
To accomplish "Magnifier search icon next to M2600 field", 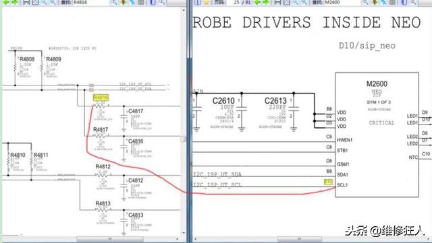I will (365, 2).
